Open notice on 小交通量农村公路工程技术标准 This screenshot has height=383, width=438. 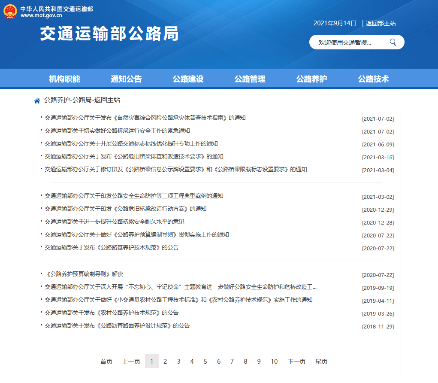pyautogui.click(x=179, y=300)
